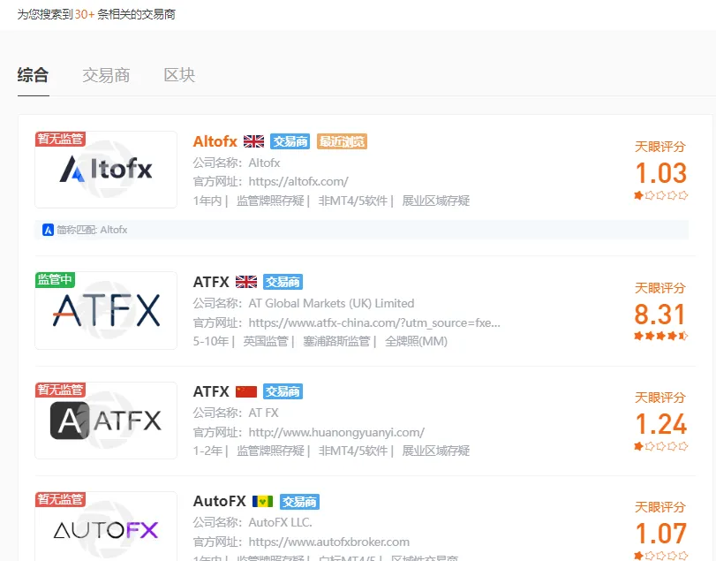Image resolution: width=716 pixels, height=561 pixels.
Task: Click 监管牌照存疑 tag in Altofx row
Action: coord(270,201)
